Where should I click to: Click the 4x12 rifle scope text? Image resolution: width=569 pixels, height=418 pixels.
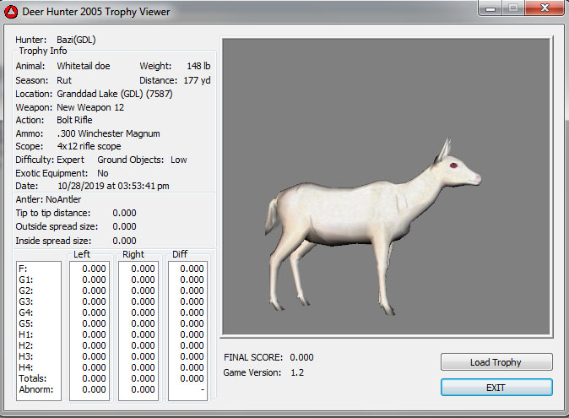click(89, 146)
